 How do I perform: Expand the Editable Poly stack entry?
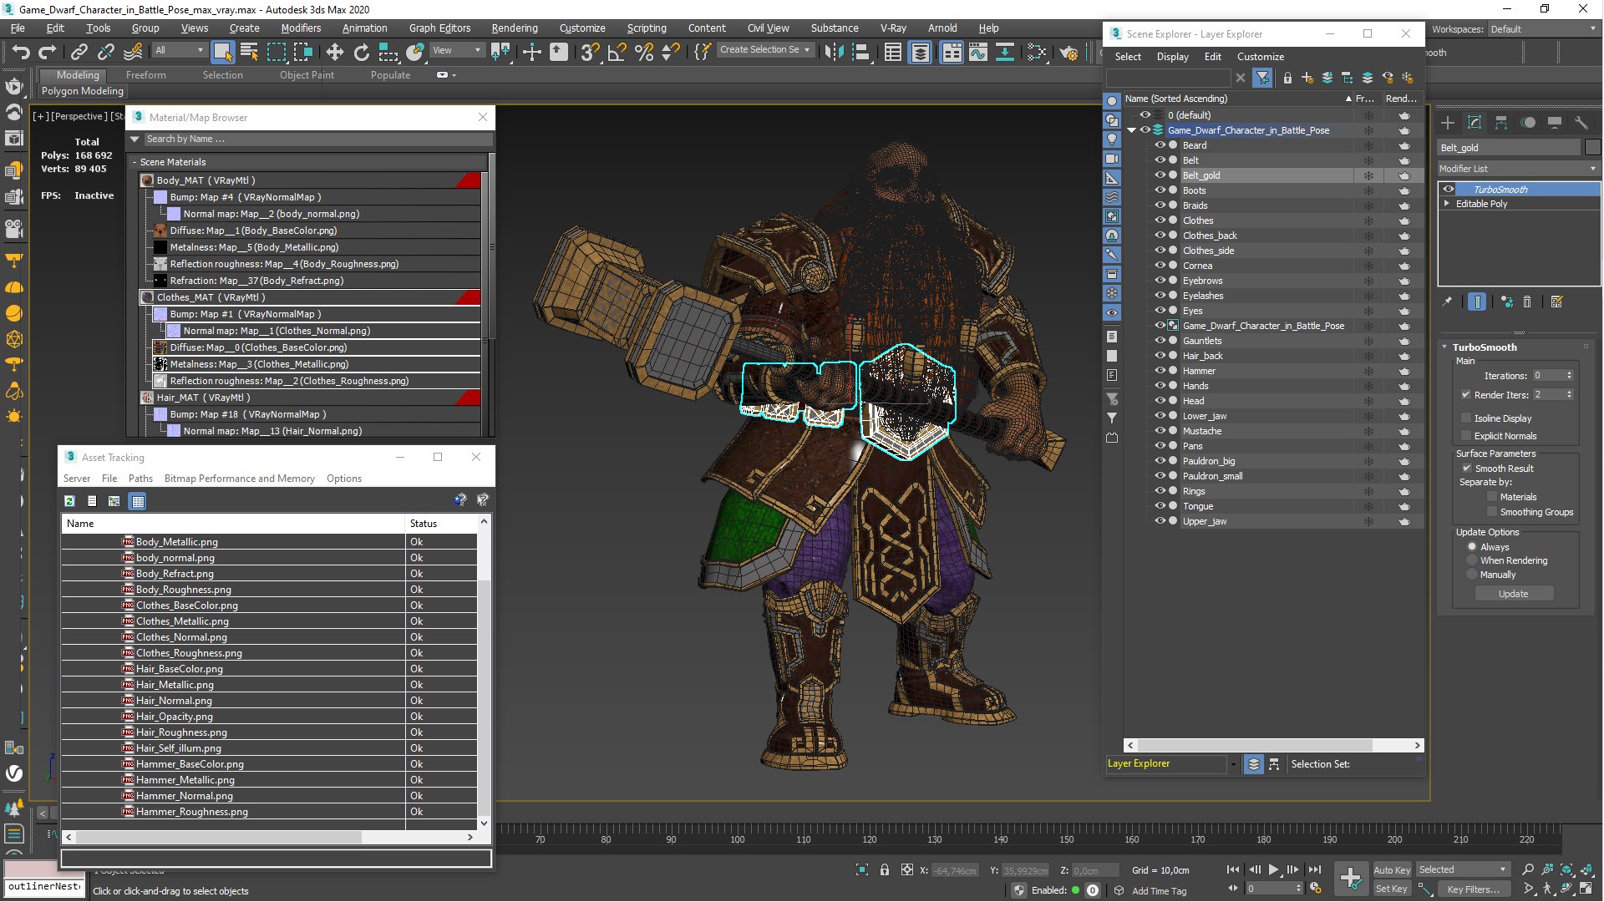[x=1447, y=204]
